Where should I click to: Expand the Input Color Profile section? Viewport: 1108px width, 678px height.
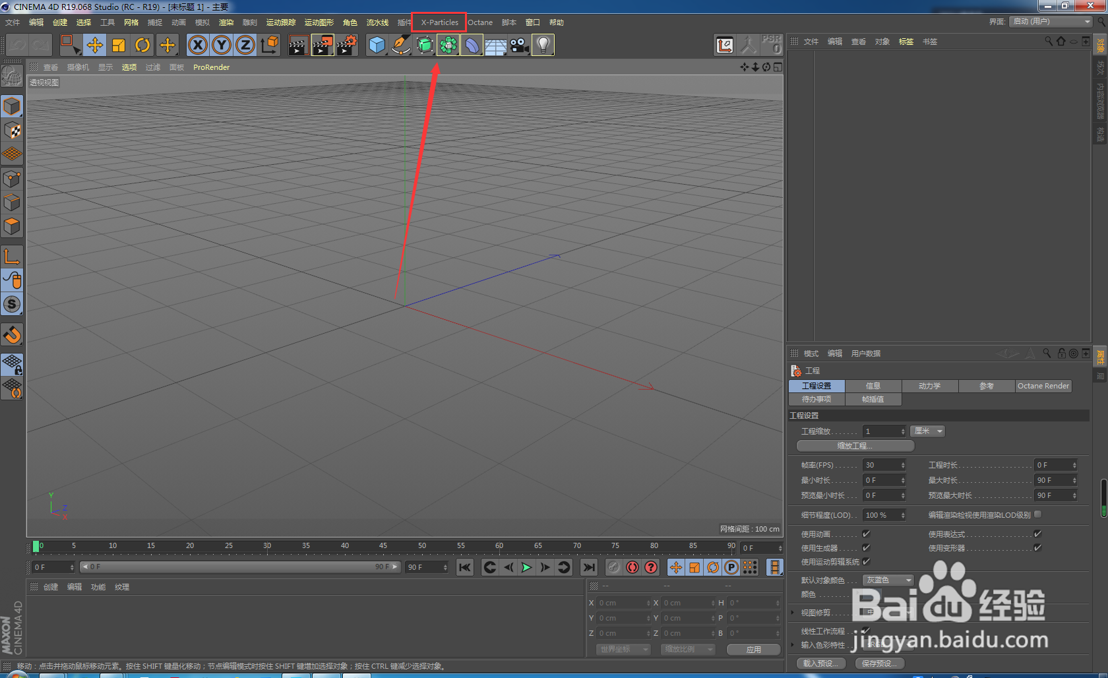pos(793,645)
